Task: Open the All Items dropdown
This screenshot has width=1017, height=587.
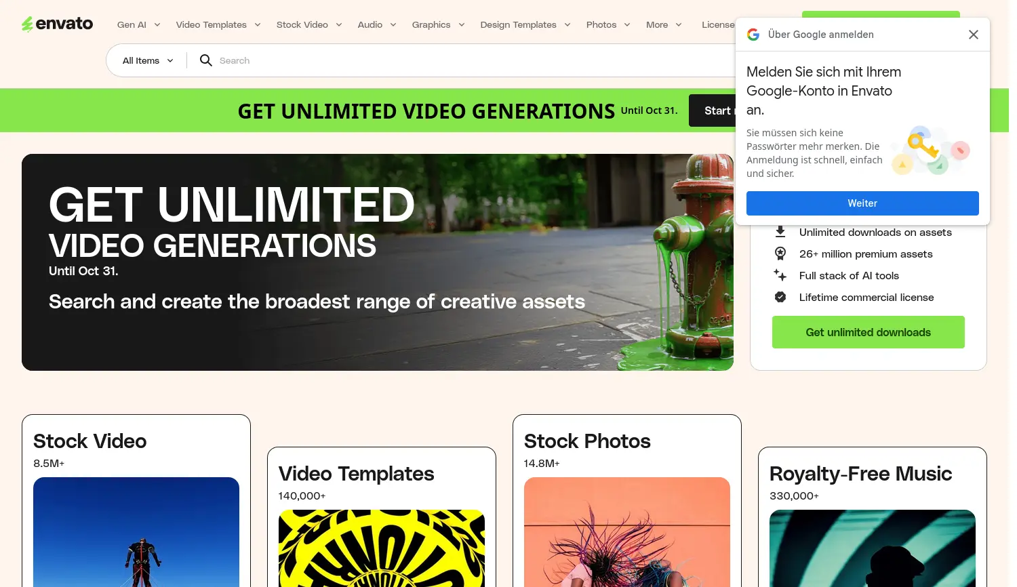Action: pos(148,60)
